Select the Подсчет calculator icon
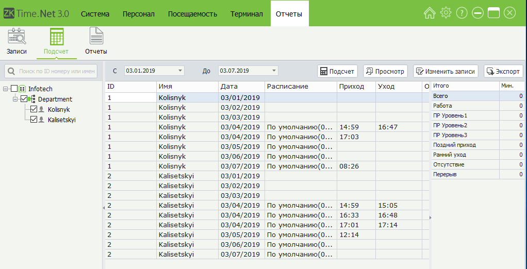This screenshot has height=269, width=527. [x=56, y=37]
